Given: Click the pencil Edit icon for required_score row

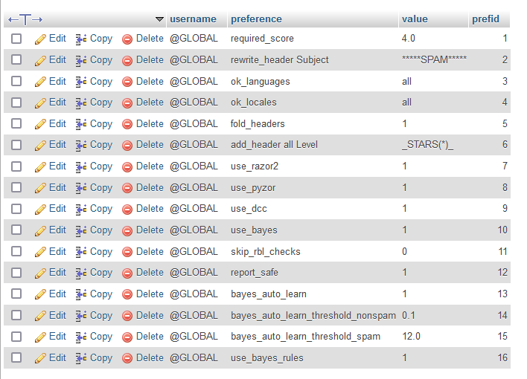Looking at the screenshot, I should tap(41, 39).
